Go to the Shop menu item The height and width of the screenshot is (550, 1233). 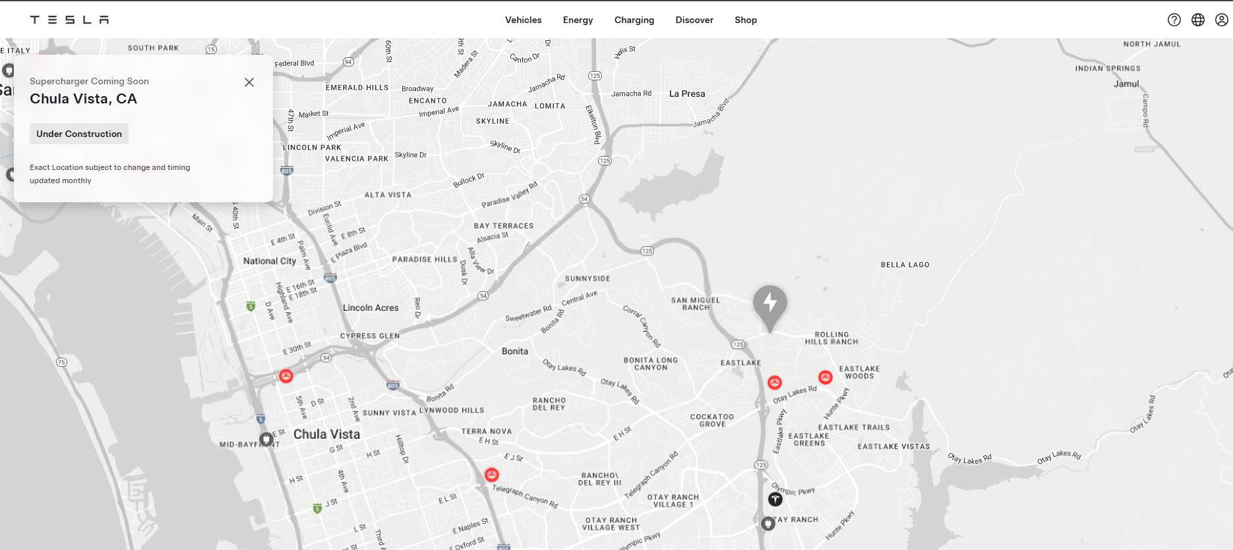click(745, 20)
